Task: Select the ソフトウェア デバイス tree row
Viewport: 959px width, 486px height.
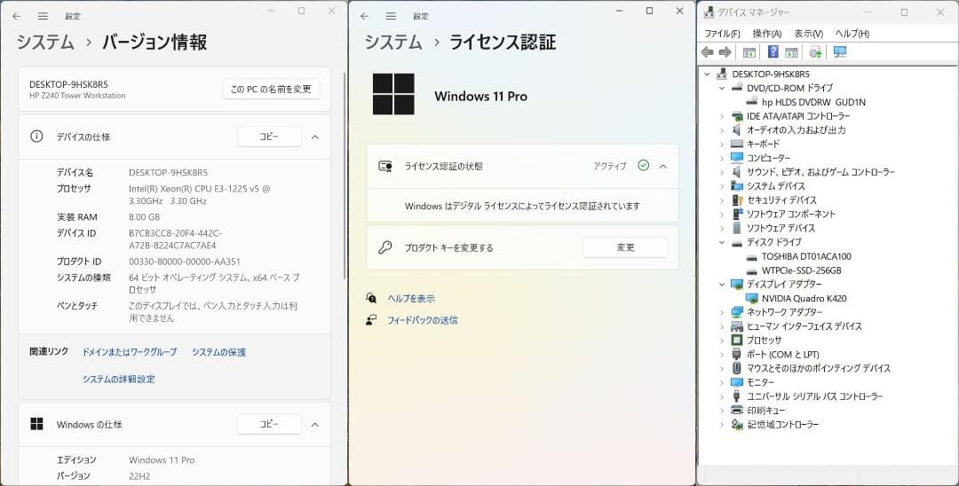Action: click(781, 228)
